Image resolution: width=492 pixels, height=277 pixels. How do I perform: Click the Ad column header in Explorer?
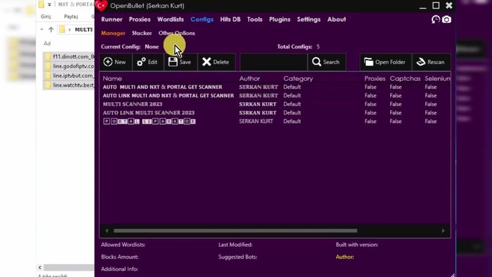[x=47, y=43]
